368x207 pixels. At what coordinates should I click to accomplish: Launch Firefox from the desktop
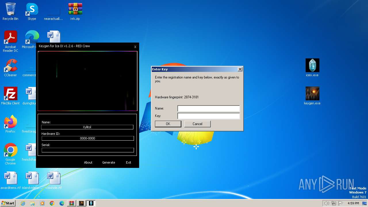click(10, 124)
